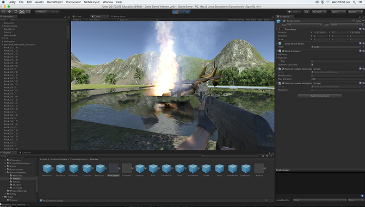Select the SteamMobile prefab cube icon
The height and width of the screenshot is (207, 365).
(x=233, y=168)
